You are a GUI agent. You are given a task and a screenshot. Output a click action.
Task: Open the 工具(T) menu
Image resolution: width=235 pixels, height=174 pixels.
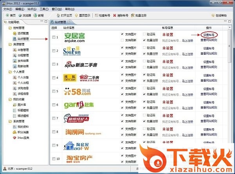click(44, 9)
